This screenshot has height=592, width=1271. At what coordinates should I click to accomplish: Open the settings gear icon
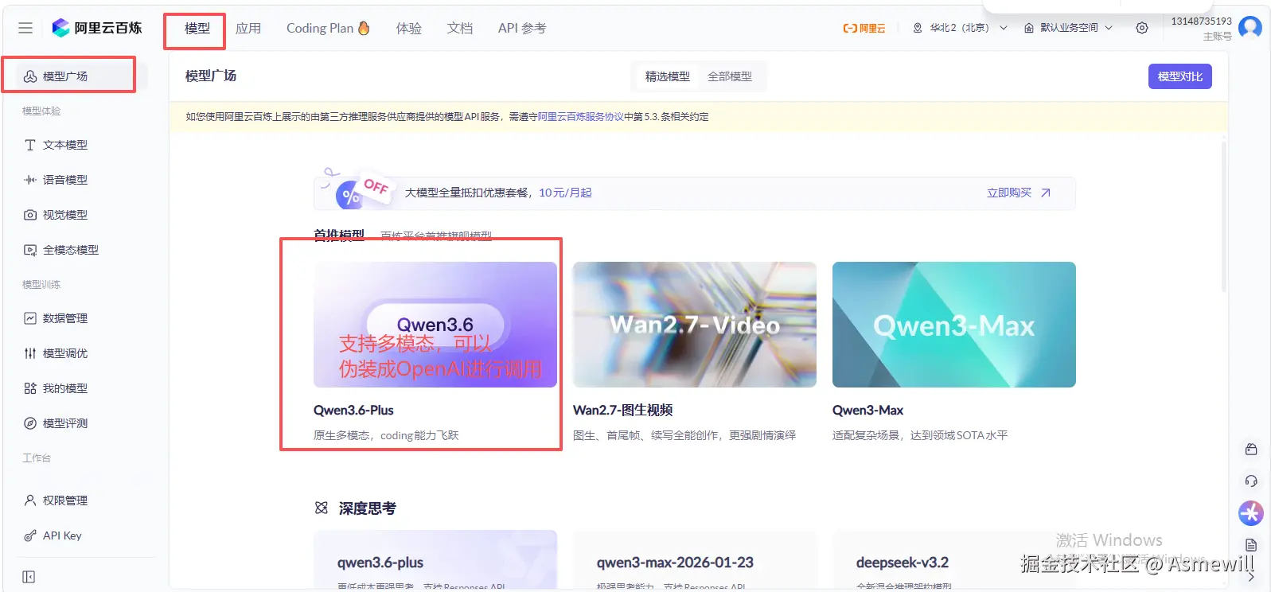[1142, 28]
